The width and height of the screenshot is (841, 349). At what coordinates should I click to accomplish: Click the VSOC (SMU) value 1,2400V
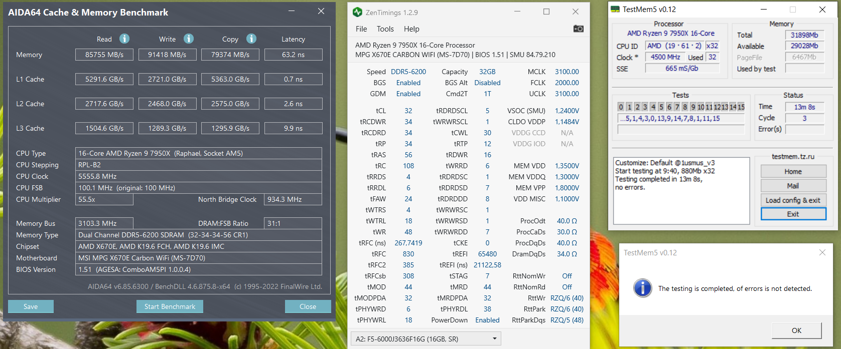(x=567, y=111)
